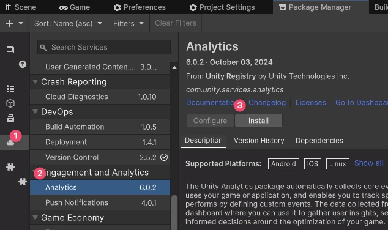
Task: Click the Search Services input field
Action: (104, 47)
